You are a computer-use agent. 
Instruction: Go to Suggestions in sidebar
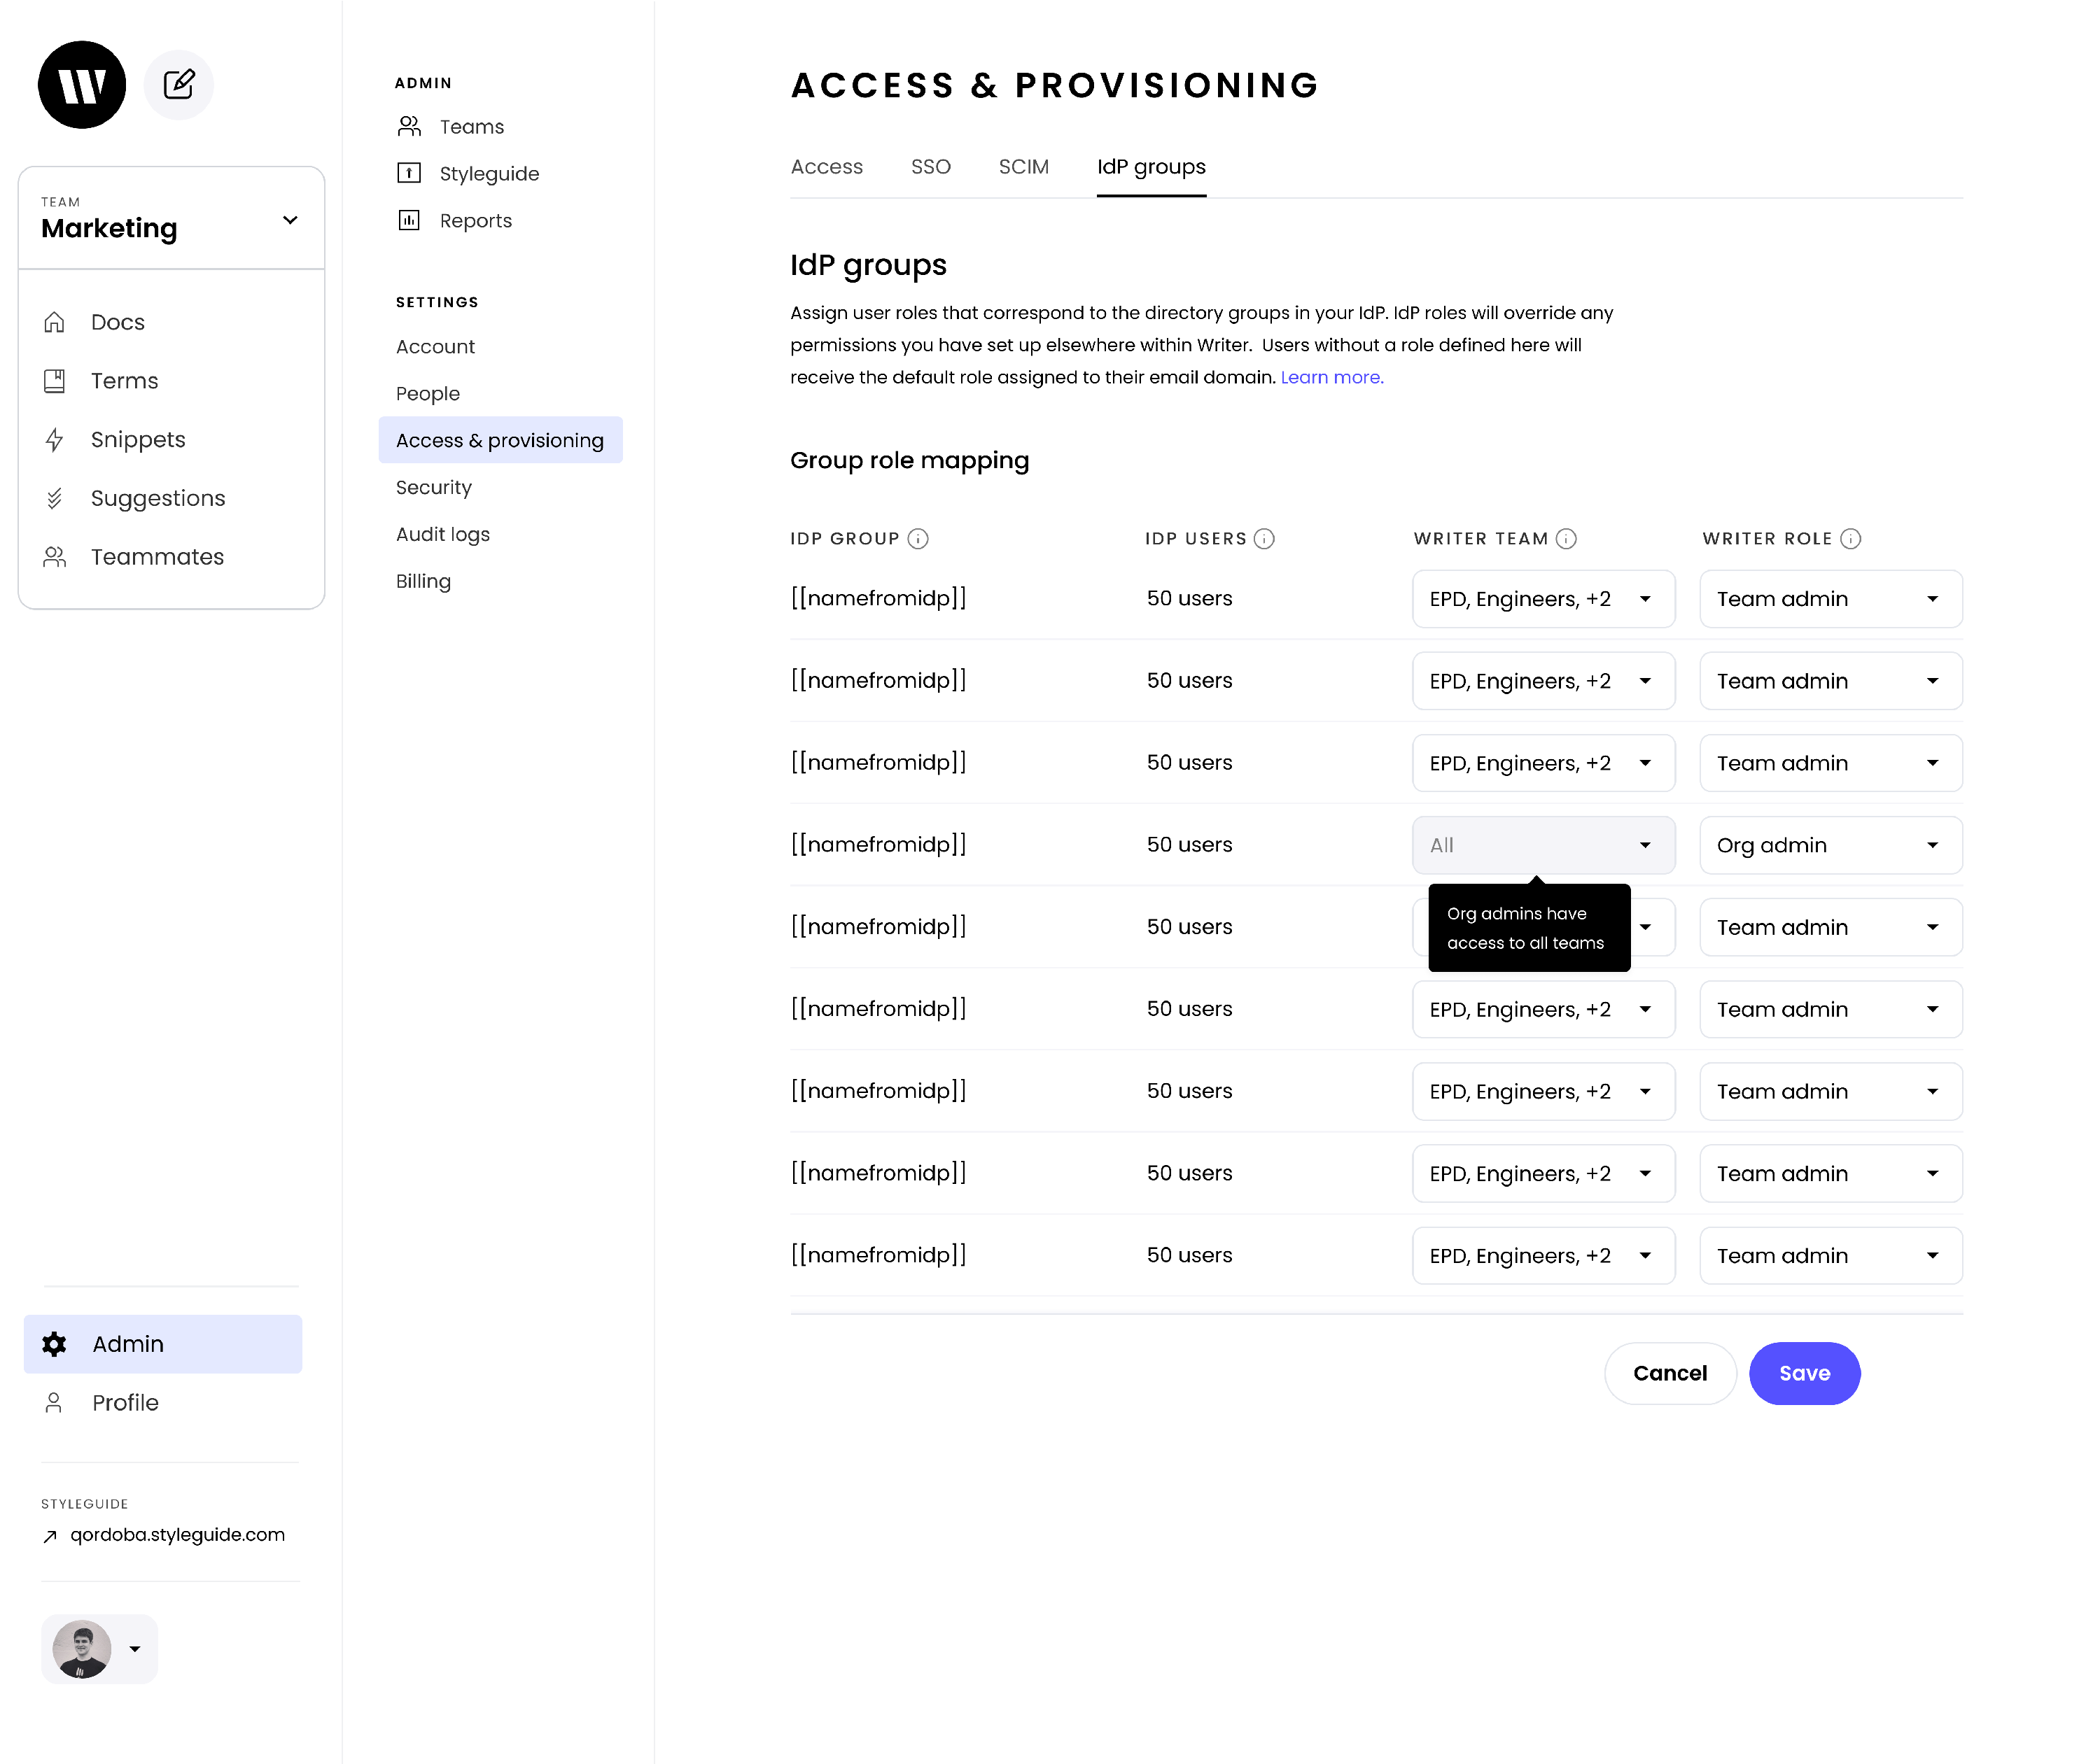[158, 498]
